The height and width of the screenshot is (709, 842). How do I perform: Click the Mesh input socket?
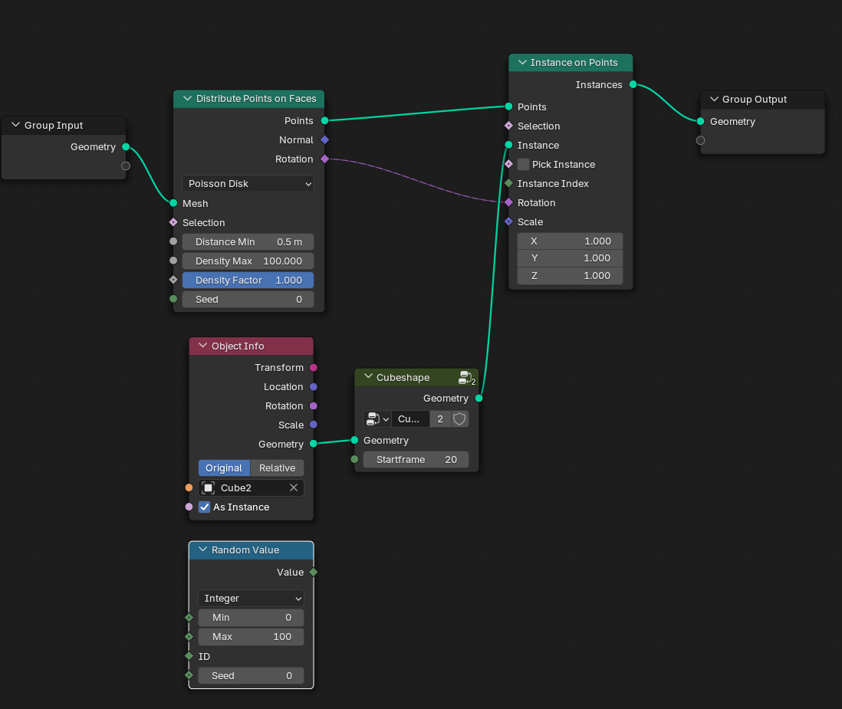pos(173,203)
